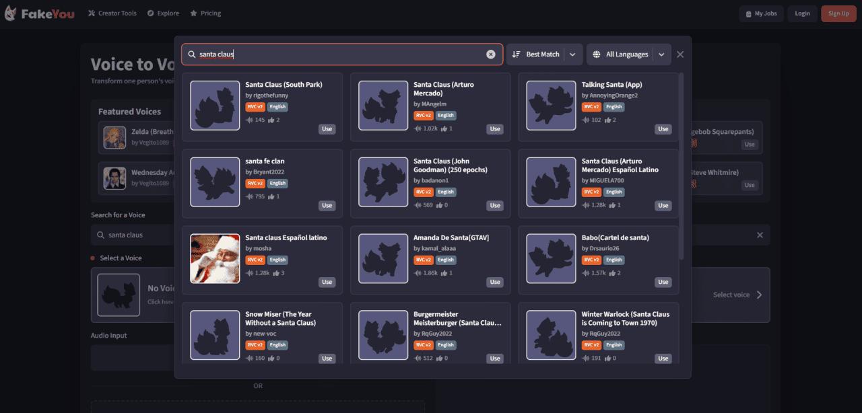Click Zelda featured voice avatar

point(114,137)
